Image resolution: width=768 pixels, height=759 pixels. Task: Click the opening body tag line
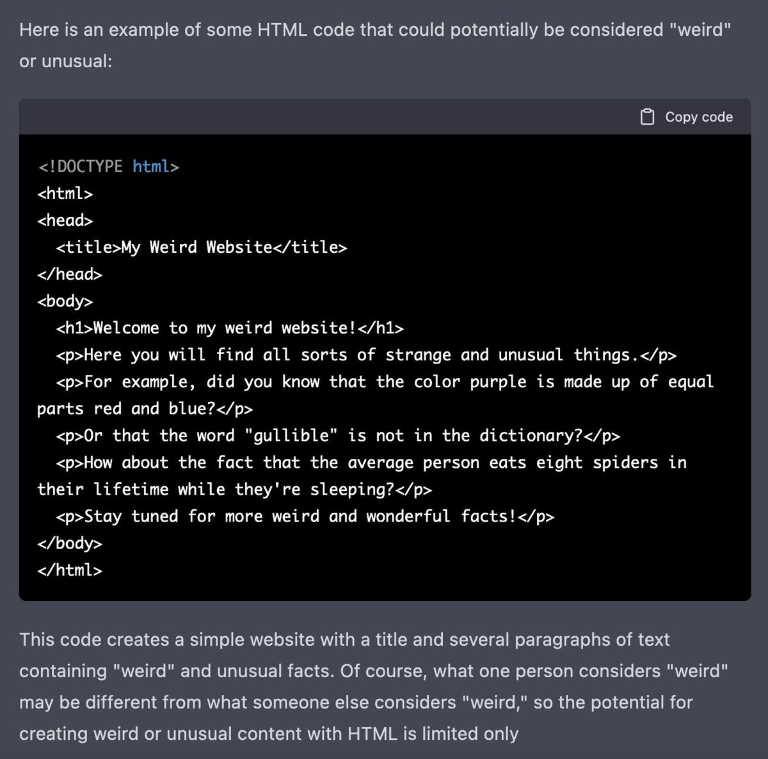tap(65, 301)
